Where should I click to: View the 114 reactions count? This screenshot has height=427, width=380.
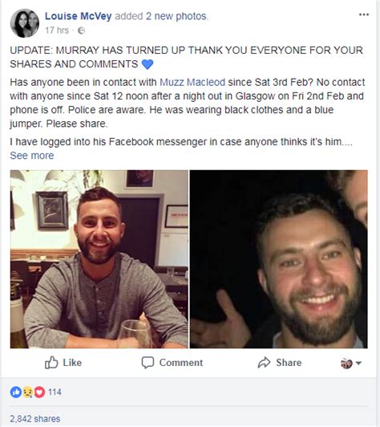click(x=55, y=392)
